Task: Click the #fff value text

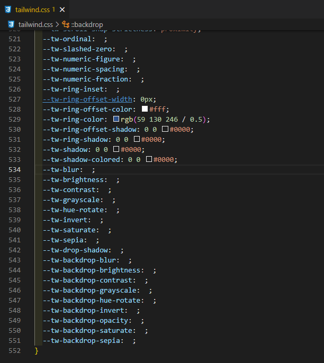Action: click(x=158, y=109)
